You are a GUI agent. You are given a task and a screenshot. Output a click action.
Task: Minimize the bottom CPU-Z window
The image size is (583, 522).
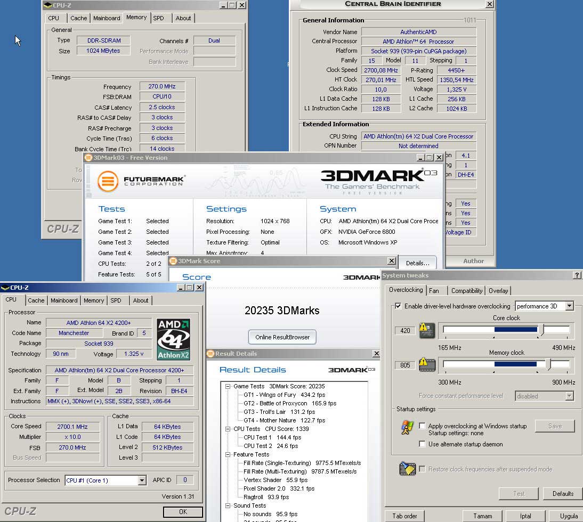point(181,288)
